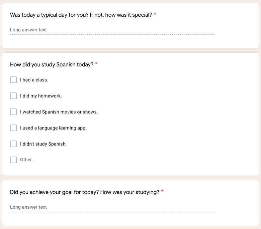Click red asterisk next to typical day question

click(x=155, y=14)
